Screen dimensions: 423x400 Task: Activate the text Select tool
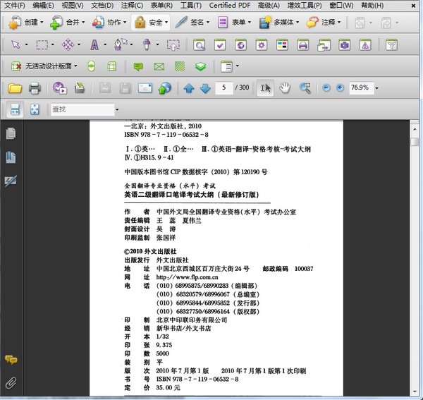pos(265,88)
